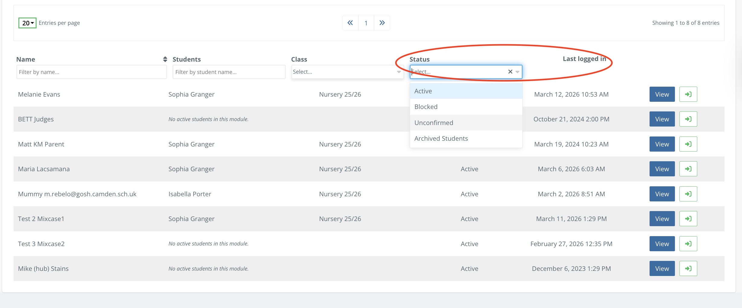Click the login-as icon for Mike (hub) Stains
Image resolution: width=742 pixels, height=308 pixels.
pos(688,268)
